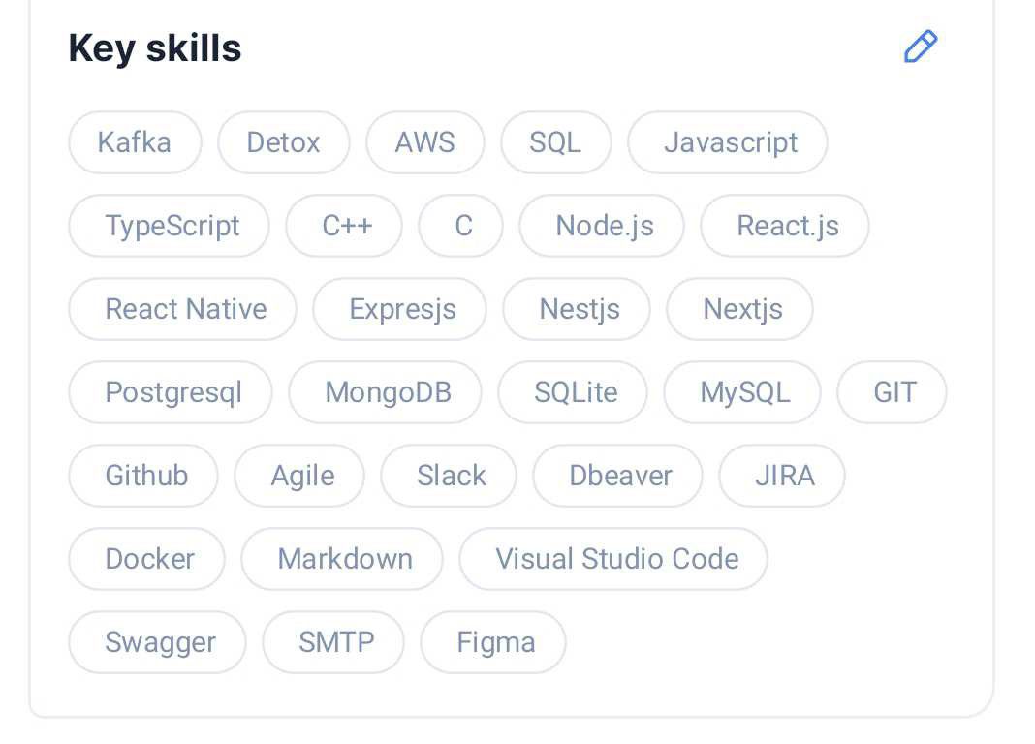The width and height of the screenshot is (1035, 744).
Task: Open the TypeScript skill tag
Action: click(x=169, y=226)
